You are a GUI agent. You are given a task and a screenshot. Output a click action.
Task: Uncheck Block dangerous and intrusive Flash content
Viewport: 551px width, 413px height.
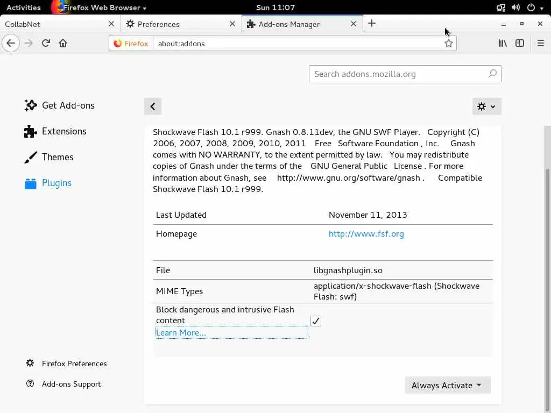(315, 321)
